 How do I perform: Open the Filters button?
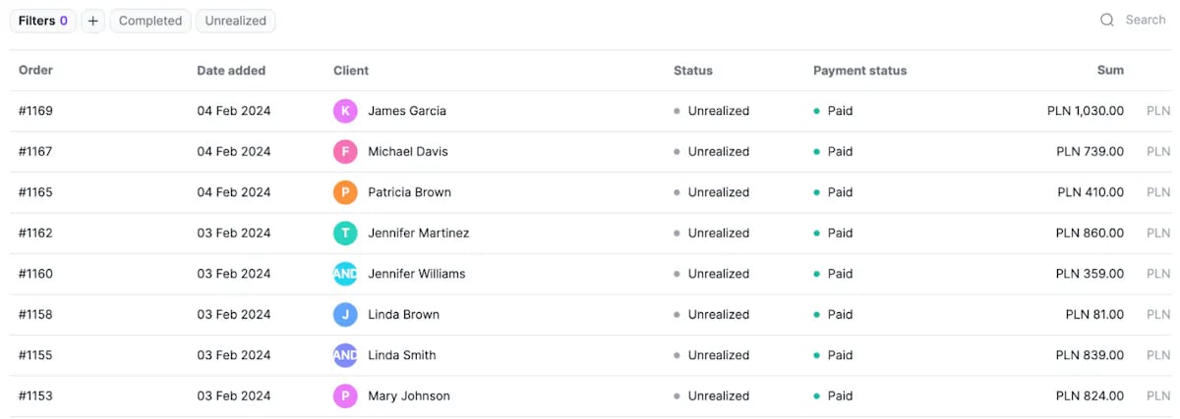pyautogui.click(x=43, y=21)
